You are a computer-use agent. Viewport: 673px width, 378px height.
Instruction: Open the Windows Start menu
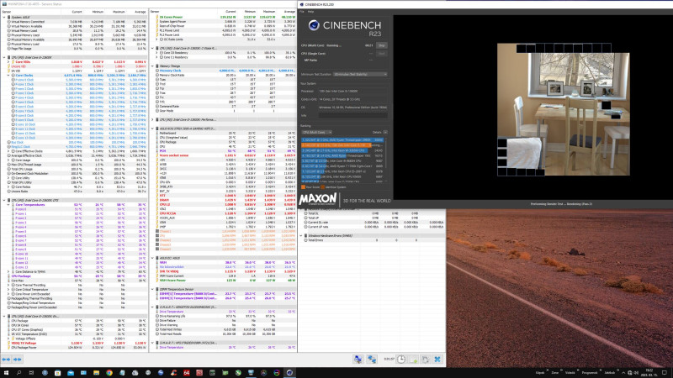pos(6,373)
